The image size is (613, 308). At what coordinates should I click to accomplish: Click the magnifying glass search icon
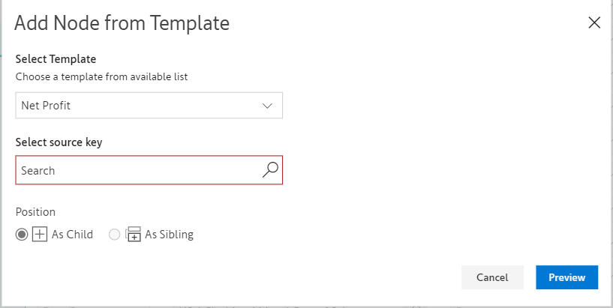[x=270, y=170]
